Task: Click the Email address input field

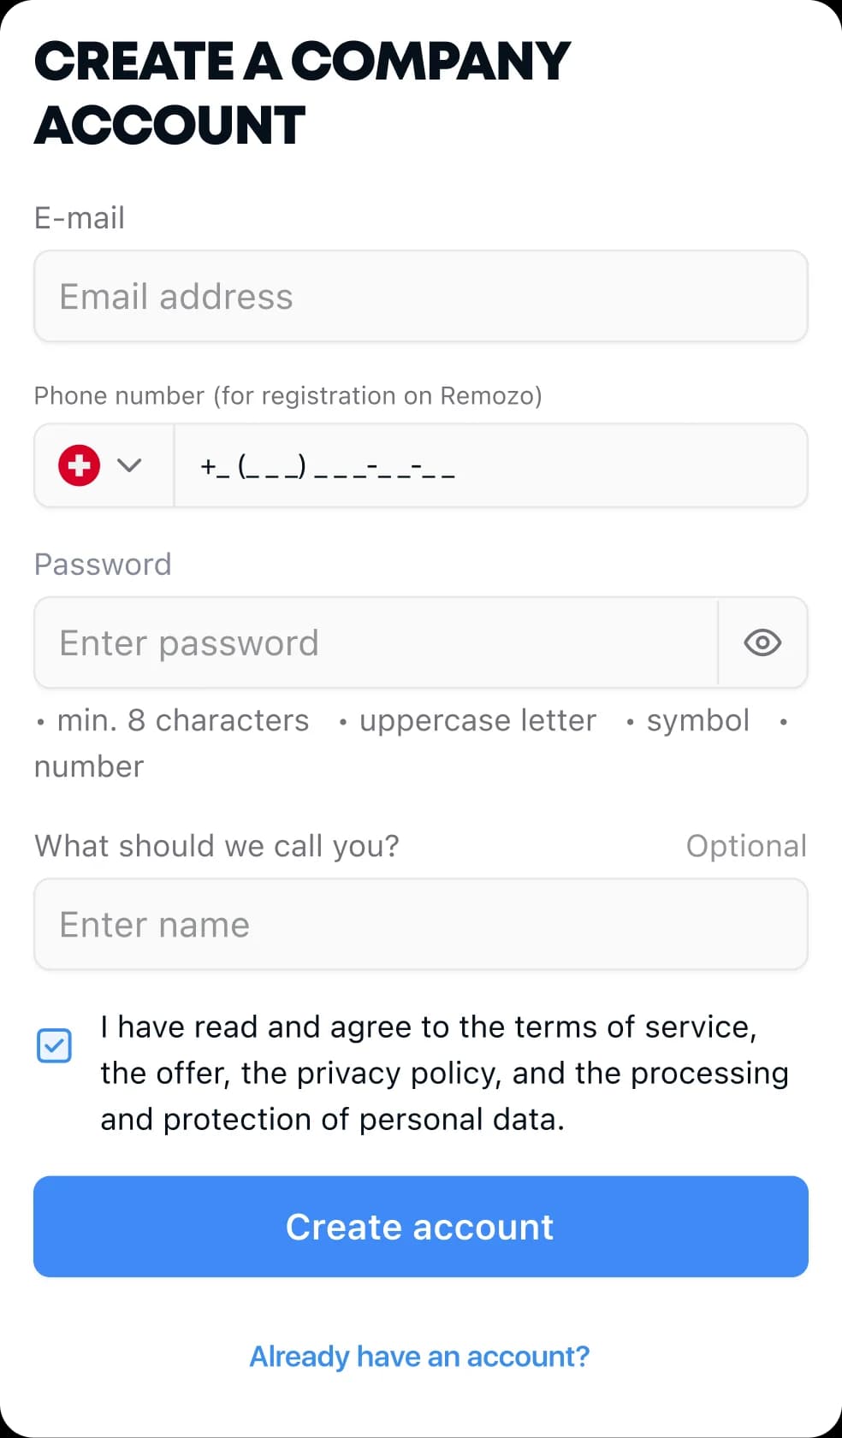Action: click(x=420, y=297)
